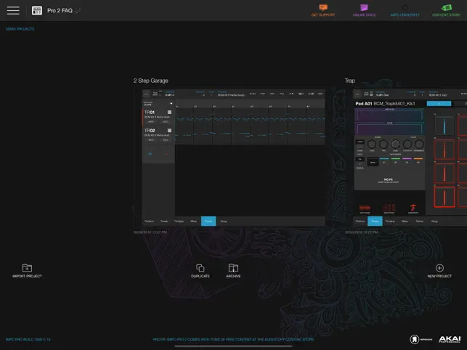Select the 2 Step Garage project thumbnail
The height and width of the screenshot is (350, 467).
click(234, 157)
